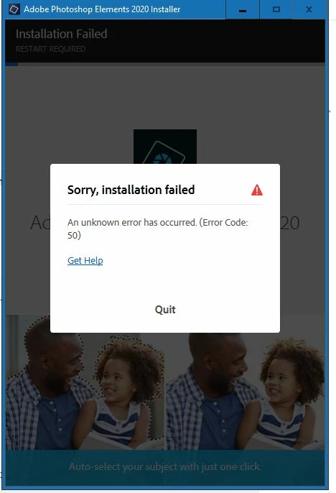Click the title bar text 'Adobe Photoshop Elements 2020 Installer'
The width and height of the screenshot is (336, 493).
point(102,9)
